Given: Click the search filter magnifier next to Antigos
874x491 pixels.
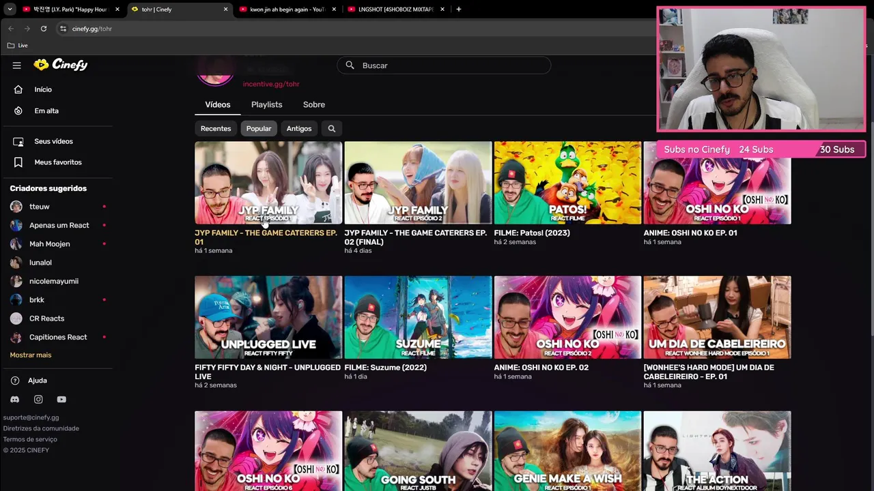Looking at the screenshot, I should [x=332, y=128].
